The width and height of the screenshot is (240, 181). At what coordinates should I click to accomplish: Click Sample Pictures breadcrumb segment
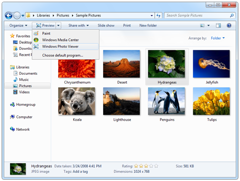[88, 15]
